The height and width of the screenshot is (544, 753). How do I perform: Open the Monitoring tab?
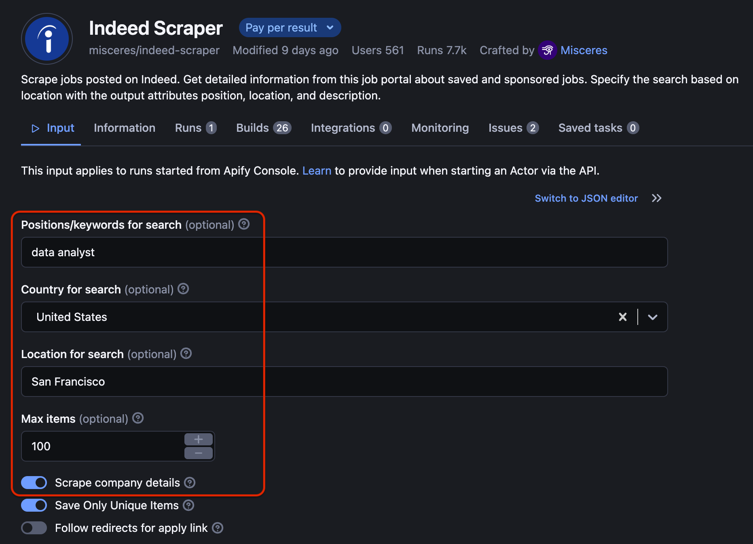440,128
